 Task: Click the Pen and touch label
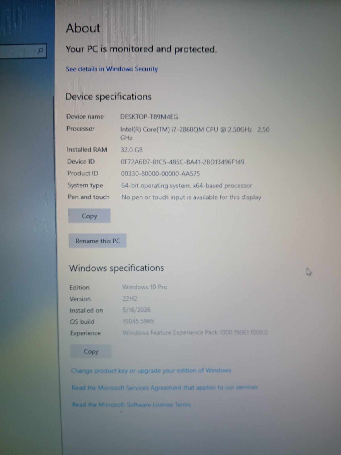(x=89, y=197)
